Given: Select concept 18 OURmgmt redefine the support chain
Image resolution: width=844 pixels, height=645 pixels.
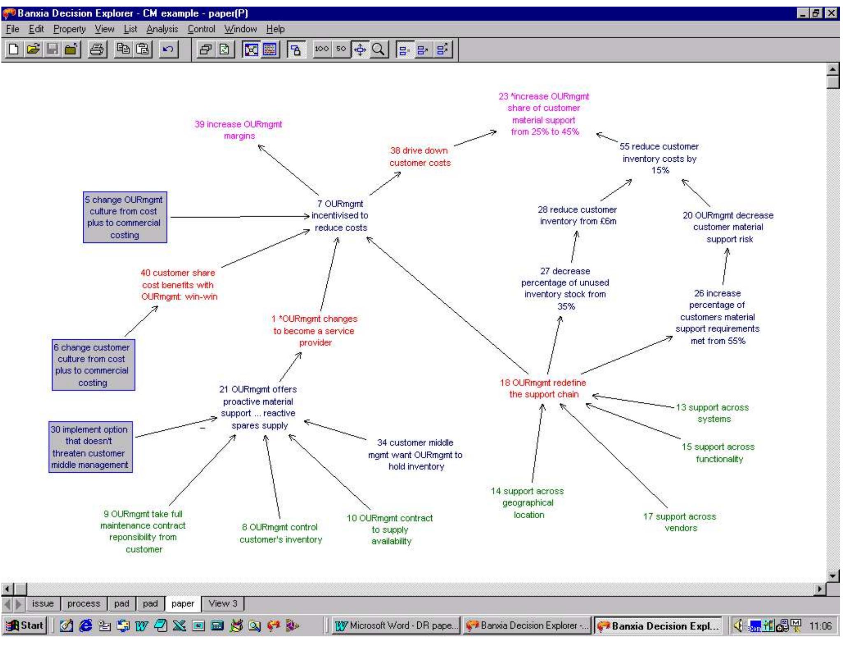Looking at the screenshot, I should click(x=543, y=388).
